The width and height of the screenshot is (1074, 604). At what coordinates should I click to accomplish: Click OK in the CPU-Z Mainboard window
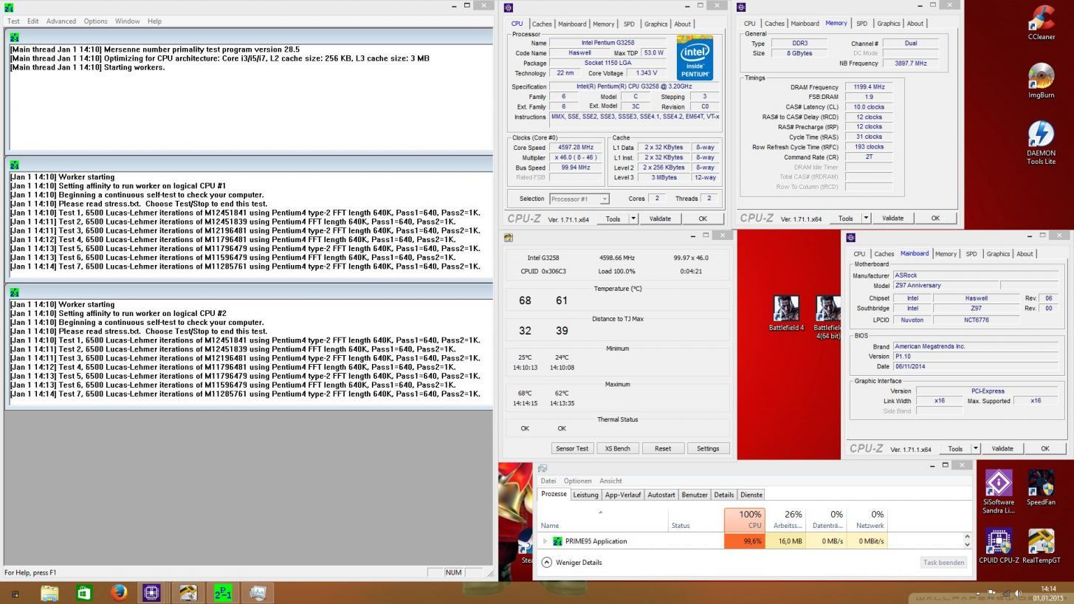tap(1044, 448)
